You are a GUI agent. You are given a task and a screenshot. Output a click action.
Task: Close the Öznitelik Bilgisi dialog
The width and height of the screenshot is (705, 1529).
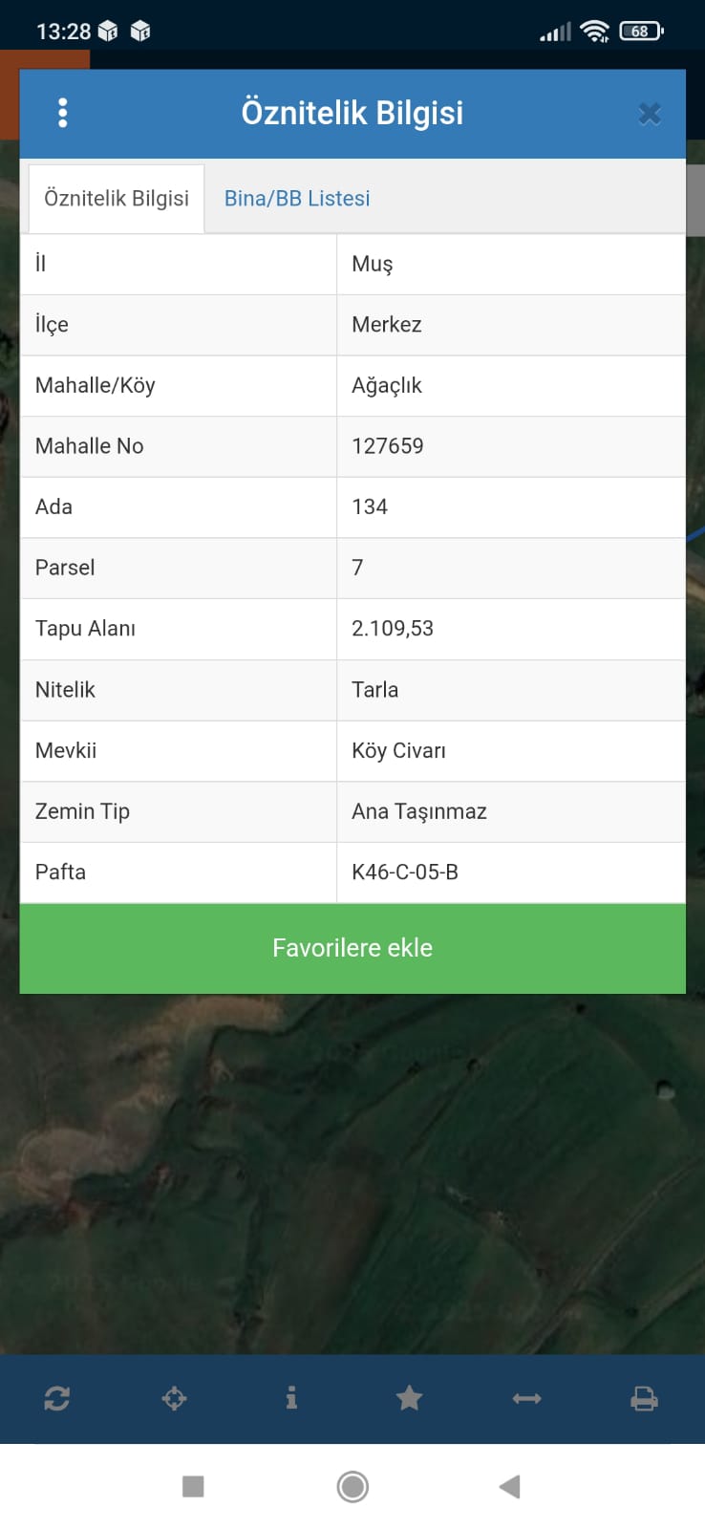pyautogui.click(x=650, y=114)
